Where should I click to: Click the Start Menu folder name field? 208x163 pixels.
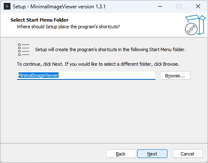coord(86,76)
